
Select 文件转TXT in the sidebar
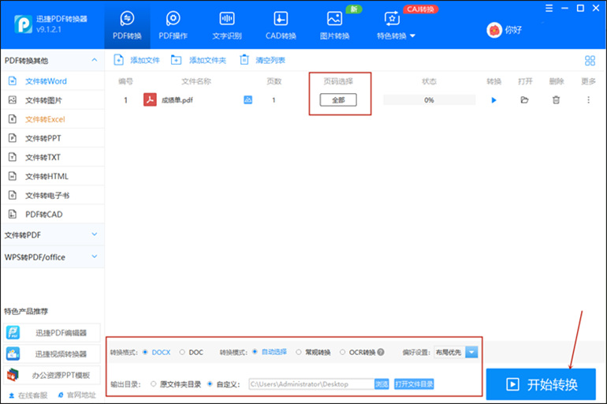tap(52, 157)
